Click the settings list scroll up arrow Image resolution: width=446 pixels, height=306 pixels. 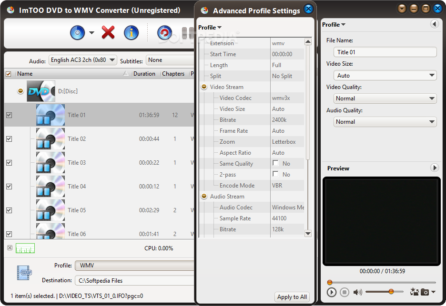(x=308, y=42)
